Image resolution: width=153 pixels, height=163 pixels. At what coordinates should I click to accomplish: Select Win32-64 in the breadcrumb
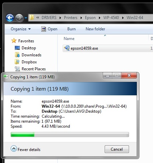point(135,18)
